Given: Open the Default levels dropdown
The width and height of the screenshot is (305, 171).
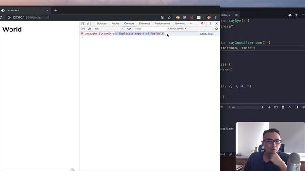Looking at the screenshot, I should [177, 28].
